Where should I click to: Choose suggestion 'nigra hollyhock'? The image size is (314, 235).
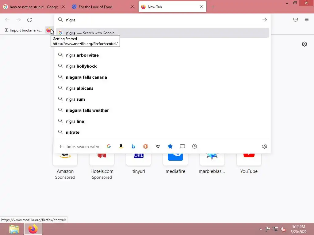(x=163, y=66)
